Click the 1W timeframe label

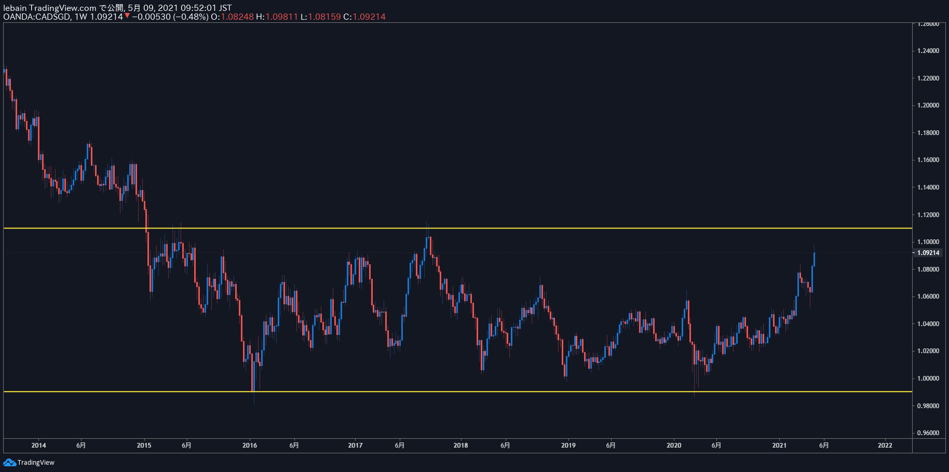(81, 17)
